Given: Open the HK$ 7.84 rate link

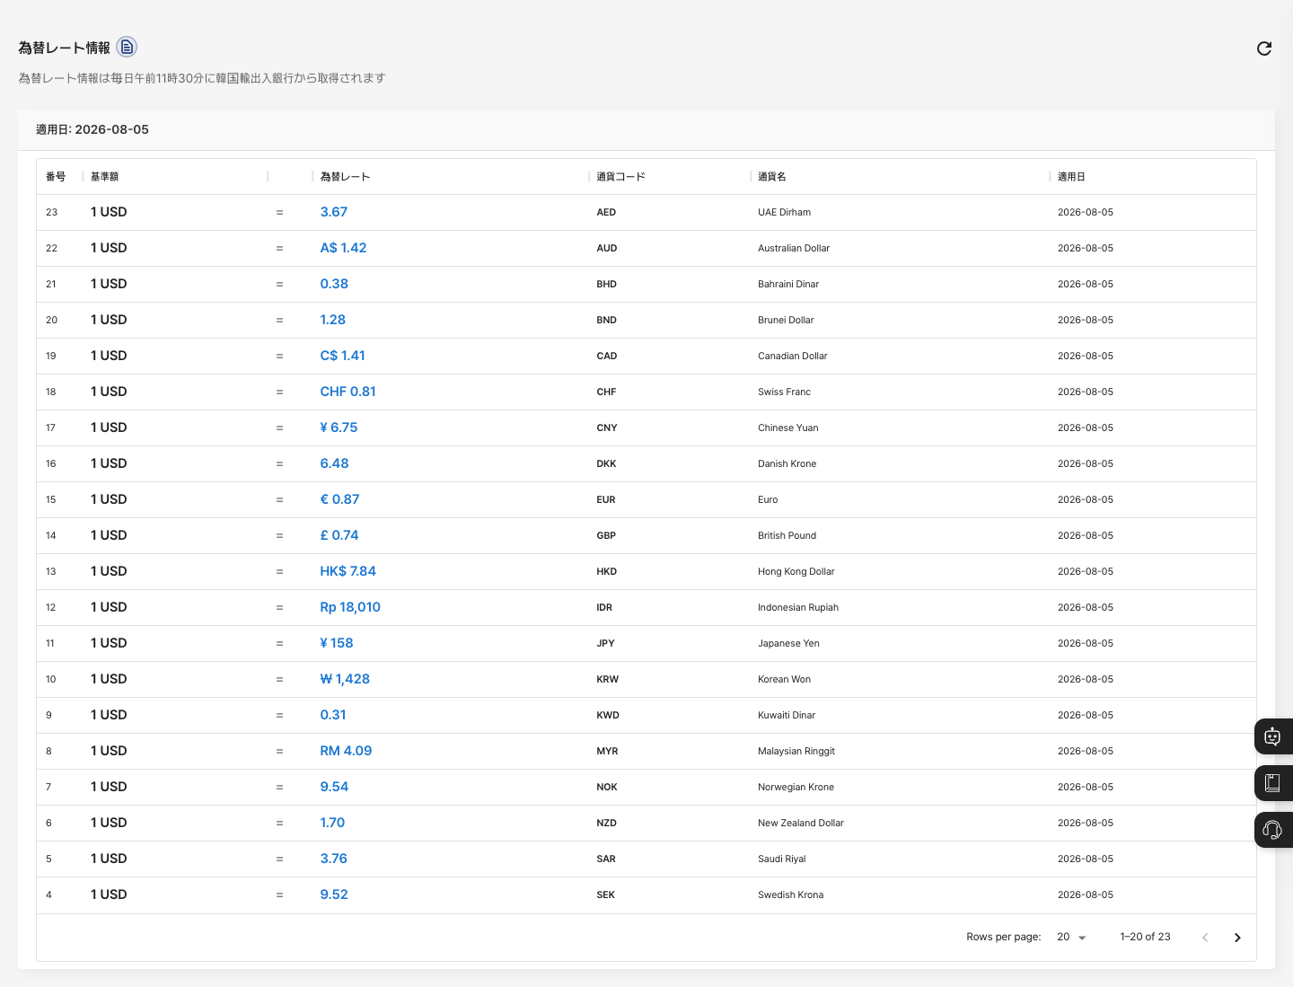Looking at the screenshot, I should (x=348, y=571).
